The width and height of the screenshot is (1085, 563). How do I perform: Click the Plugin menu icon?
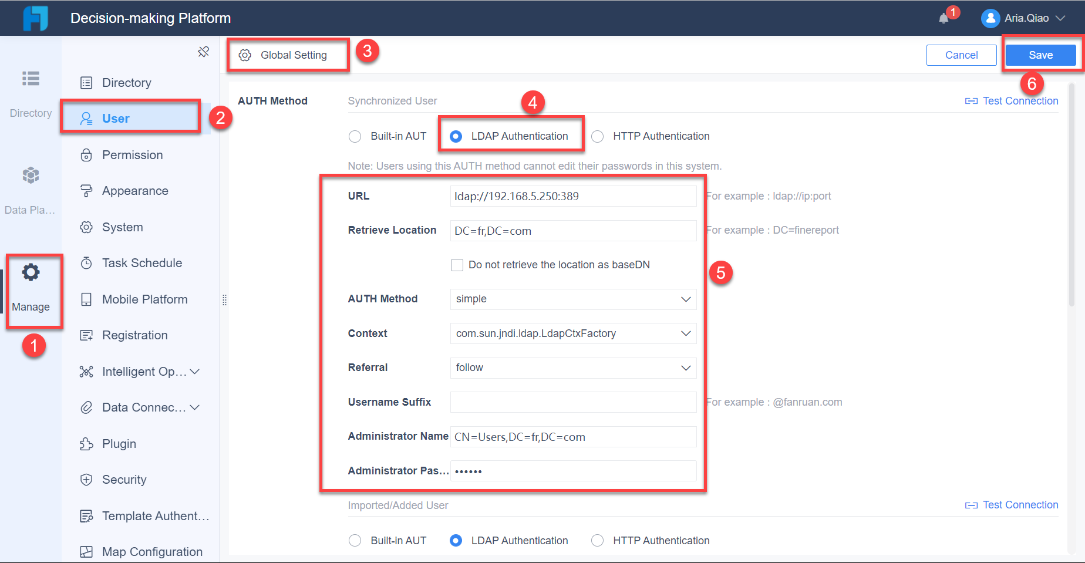tap(86, 443)
